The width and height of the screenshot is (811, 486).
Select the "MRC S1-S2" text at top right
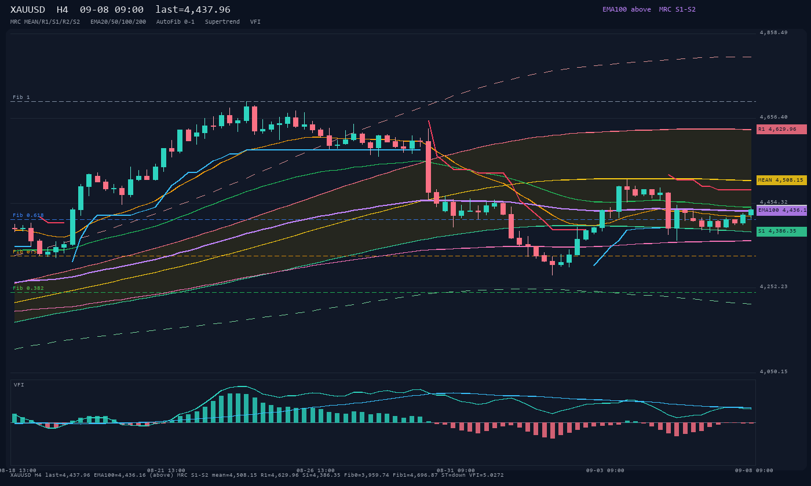(x=677, y=9)
